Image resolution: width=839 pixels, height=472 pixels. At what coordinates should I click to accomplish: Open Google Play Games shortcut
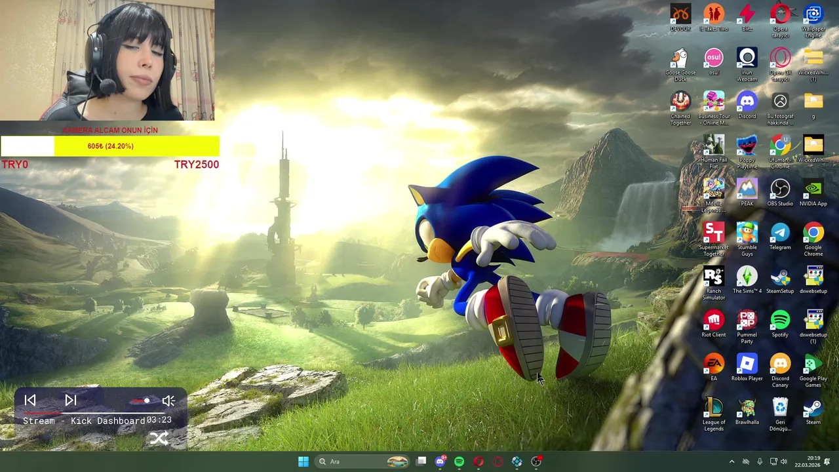pos(813,370)
